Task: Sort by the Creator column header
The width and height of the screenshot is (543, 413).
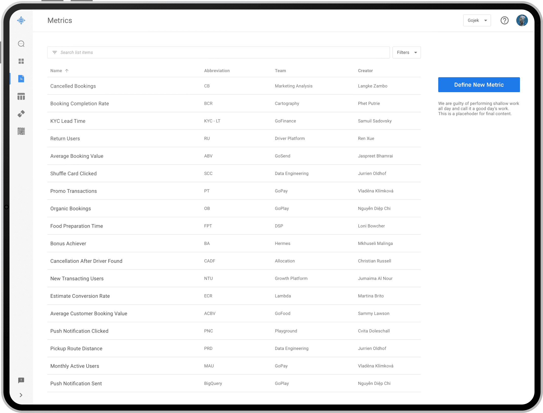Action: click(365, 71)
